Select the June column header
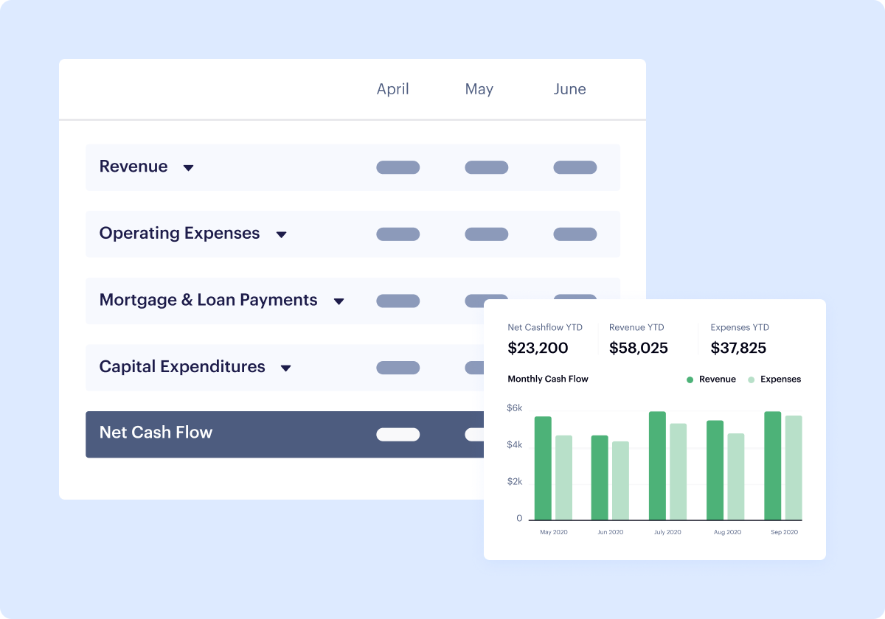885x619 pixels. tap(570, 89)
